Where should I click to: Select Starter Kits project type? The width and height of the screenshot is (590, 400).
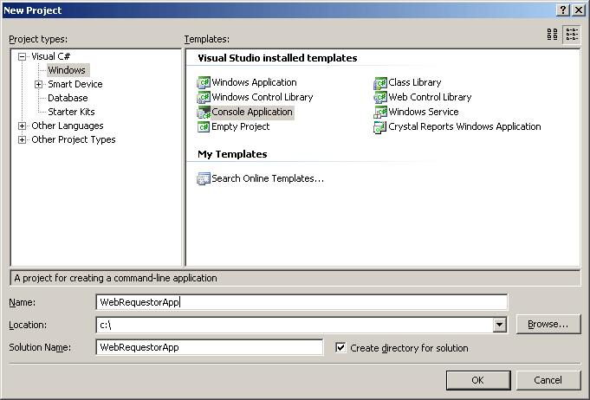click(x=71, y=112)
